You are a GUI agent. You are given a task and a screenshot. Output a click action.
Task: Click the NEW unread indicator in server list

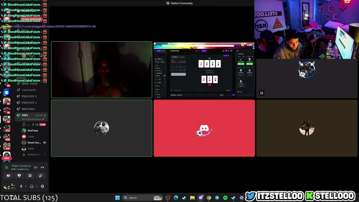tap(7, 158)
